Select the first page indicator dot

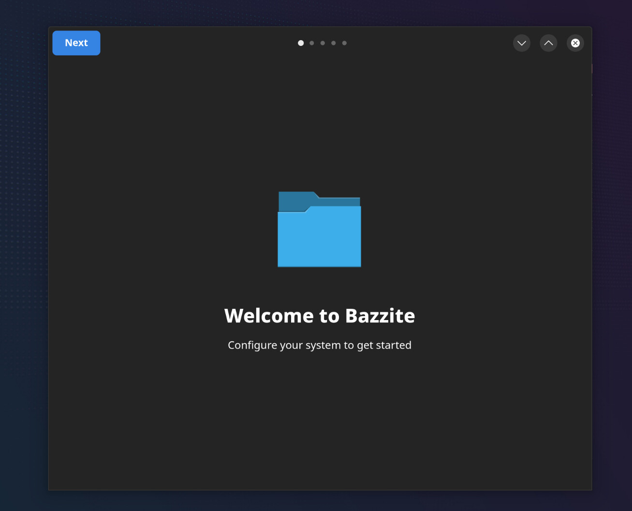(x=301, y=43)
